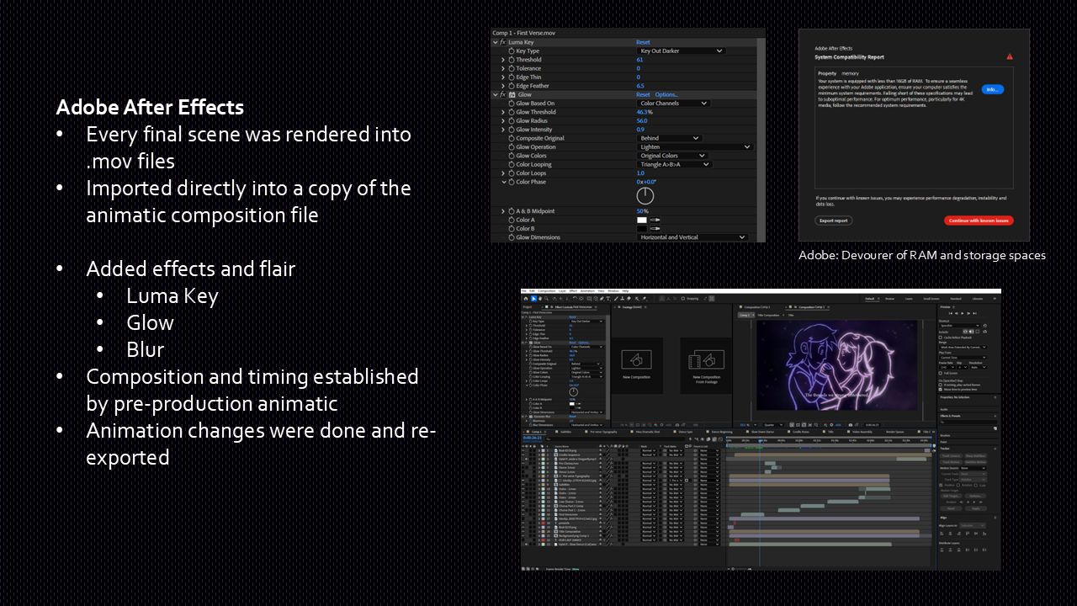Screen dimensions: 1077x606
Task: Enable Full Screen checkbox in Preview panel
Action: pyautogui.click(x=941, y=373)
